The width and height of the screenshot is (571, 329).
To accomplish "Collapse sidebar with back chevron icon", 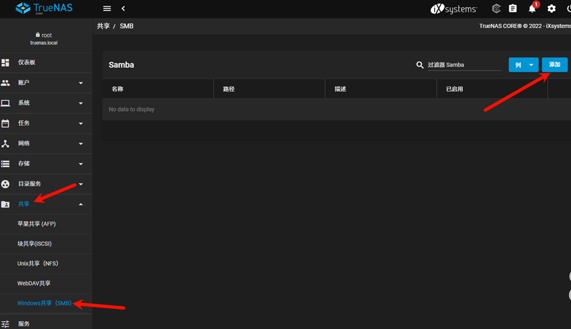I will 123,8.
